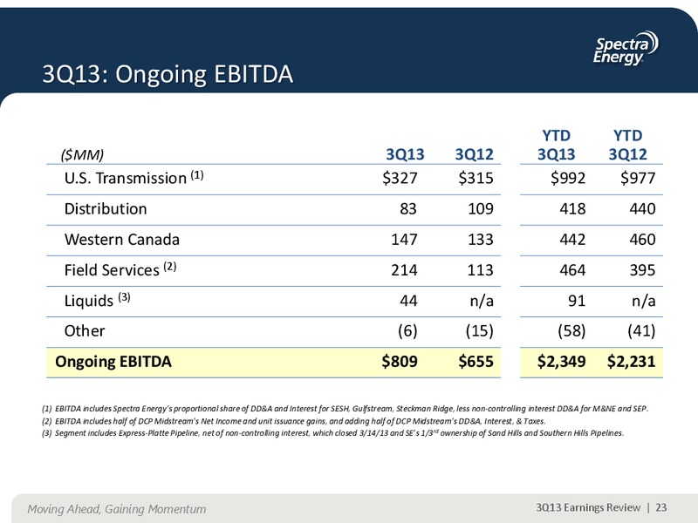Click the 'YTD 3Q12' column header
This screenshot has height=523, width=698.
point(627,145)
